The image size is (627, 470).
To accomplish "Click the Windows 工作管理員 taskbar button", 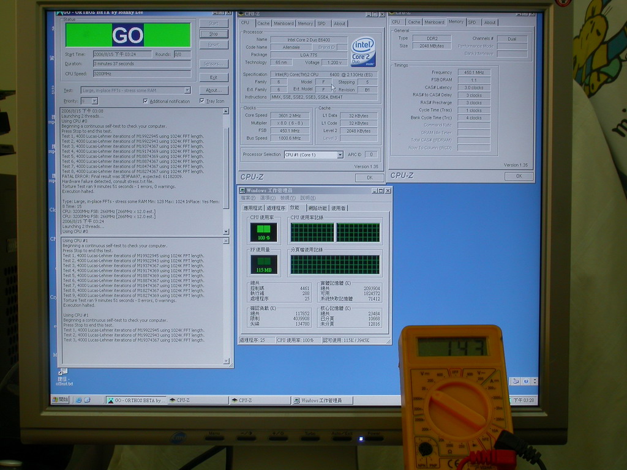I will [322, 400].
